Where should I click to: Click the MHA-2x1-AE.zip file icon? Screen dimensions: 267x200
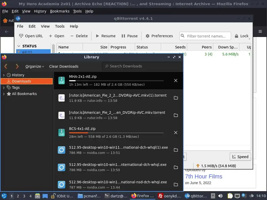click(x=62, y=80)
